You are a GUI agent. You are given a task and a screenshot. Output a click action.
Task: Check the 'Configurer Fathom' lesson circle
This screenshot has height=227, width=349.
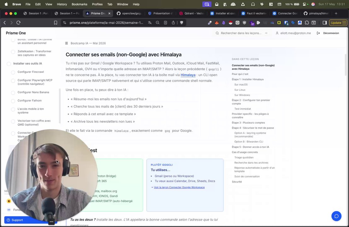(13, 101)
